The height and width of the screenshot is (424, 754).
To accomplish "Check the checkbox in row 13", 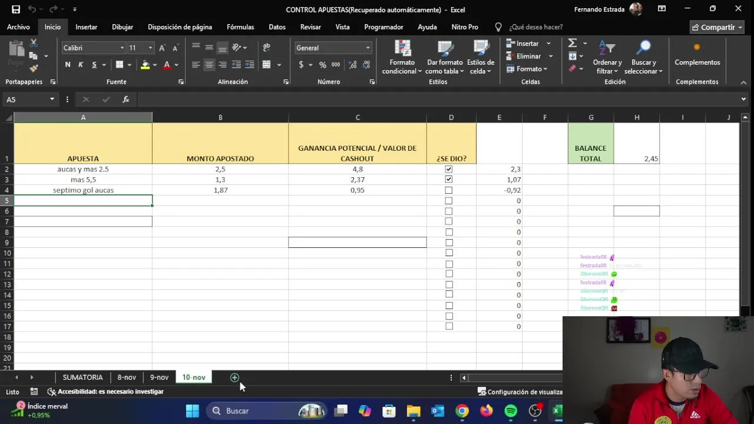I will pyautogui.click(x=449, y=284).
